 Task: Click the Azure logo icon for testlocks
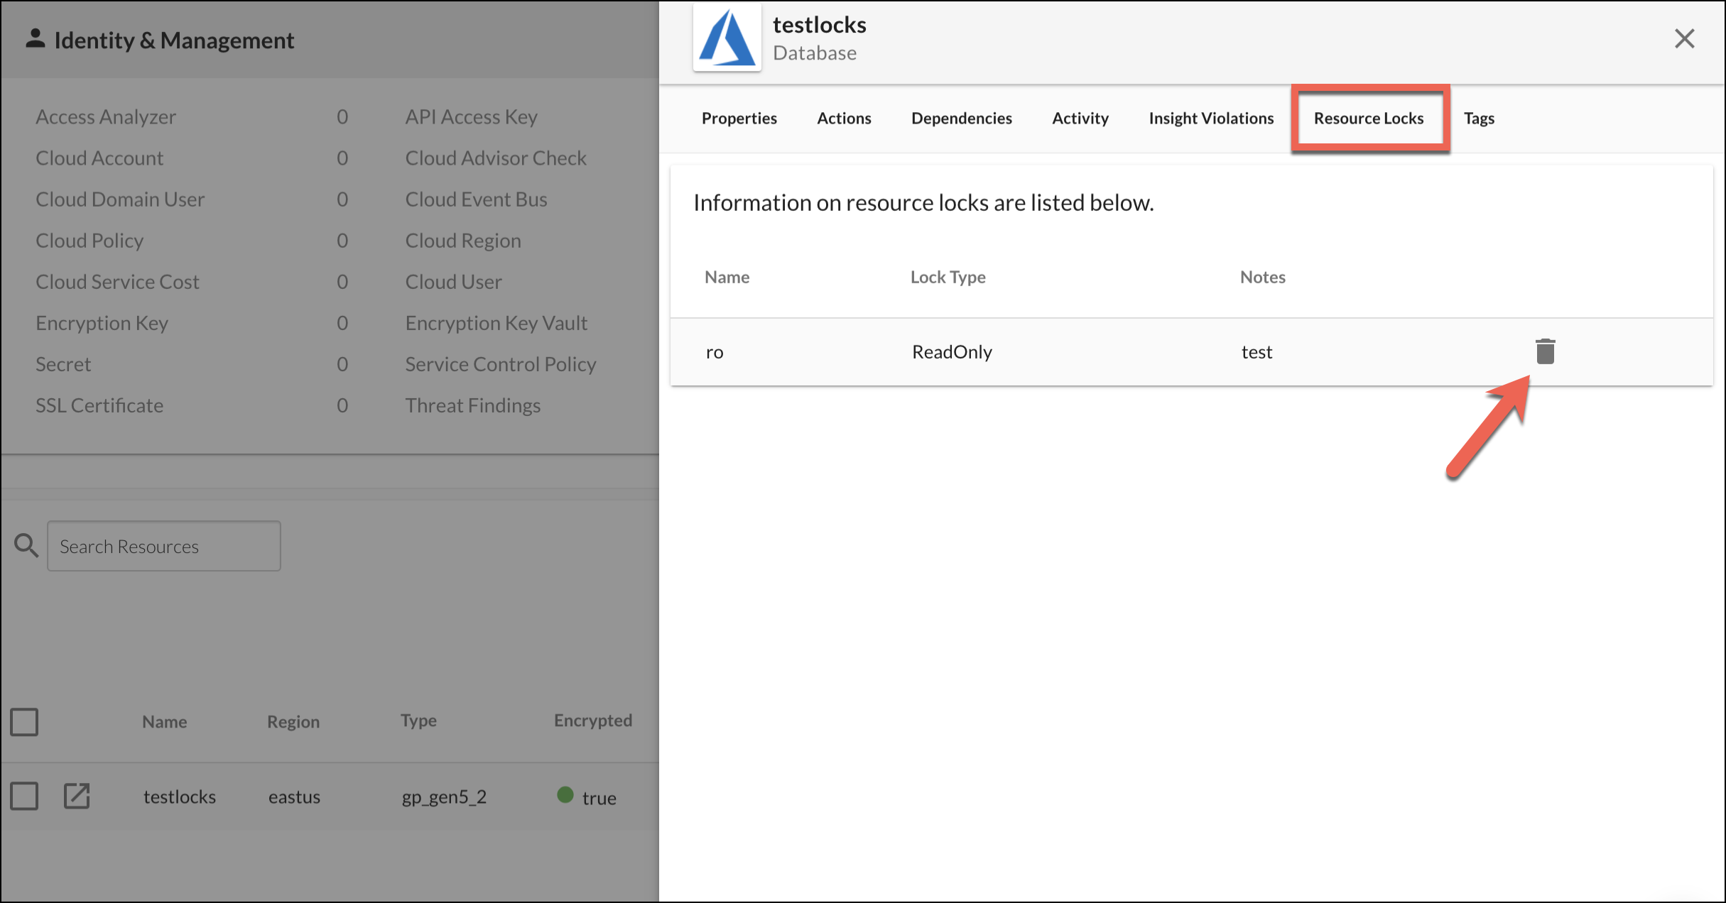coord(727,39)
